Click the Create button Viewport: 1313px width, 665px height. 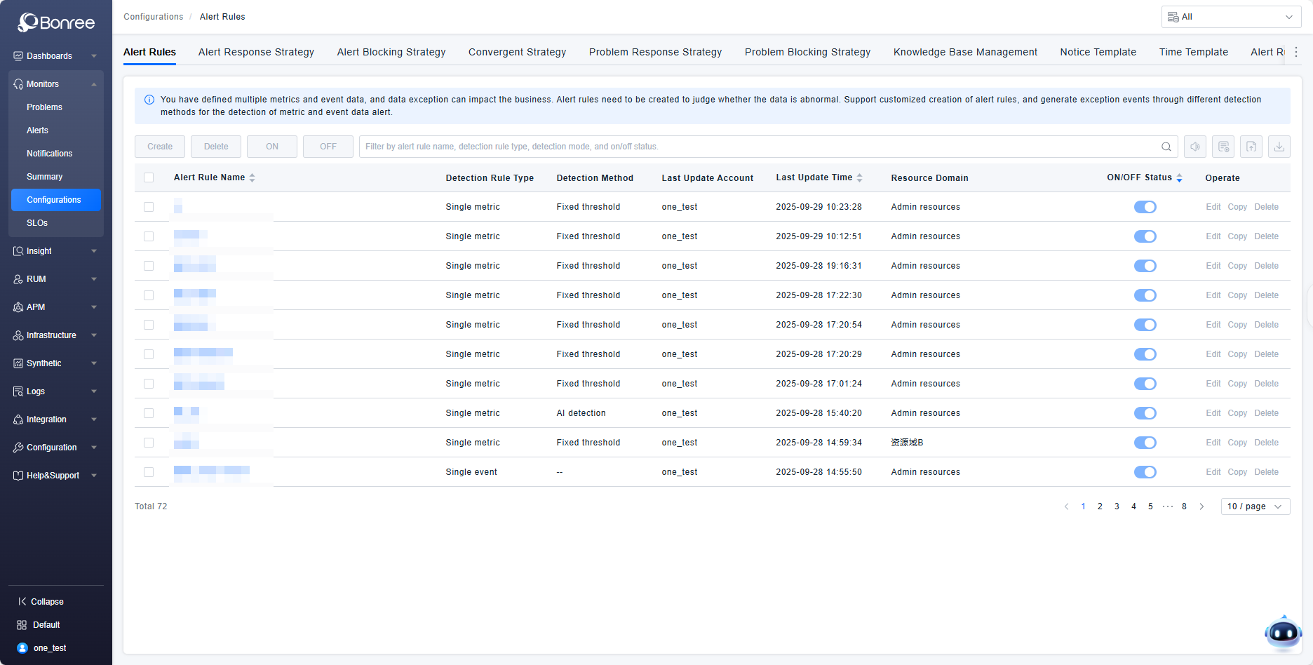coord(160,147)
